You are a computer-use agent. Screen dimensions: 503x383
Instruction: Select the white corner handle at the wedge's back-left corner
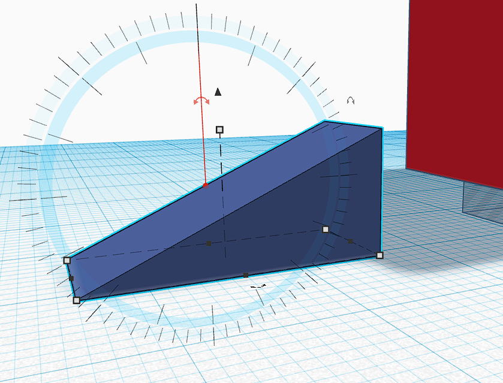pyautogui.click(x=67, y=260)
